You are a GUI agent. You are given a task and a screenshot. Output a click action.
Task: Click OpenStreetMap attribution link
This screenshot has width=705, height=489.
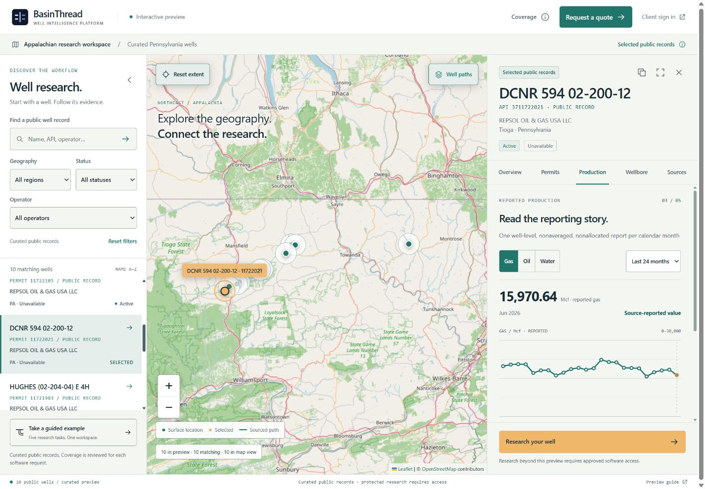pos(439,469)
